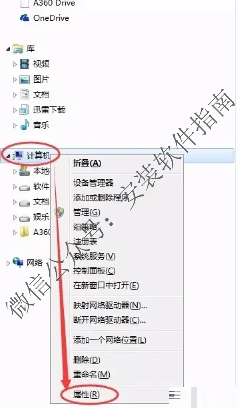Select 设备管理器 in the context menu
The image size is (241, 408).
coord(93,183)
